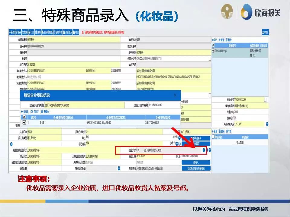The height and width of the screenshot is (217, 290).
Task: Collapse 商品项号关系 using its blue minus control
Action: [267, 124]
